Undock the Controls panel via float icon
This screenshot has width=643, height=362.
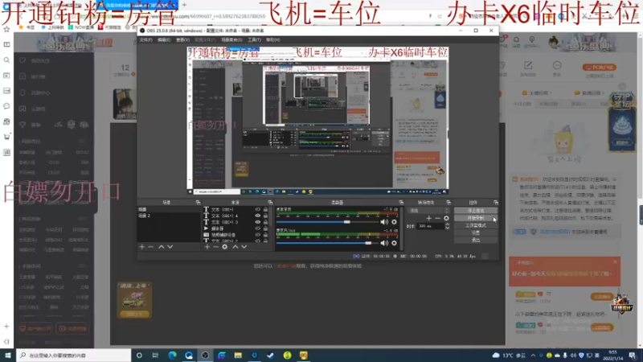[x=496, y=203]
